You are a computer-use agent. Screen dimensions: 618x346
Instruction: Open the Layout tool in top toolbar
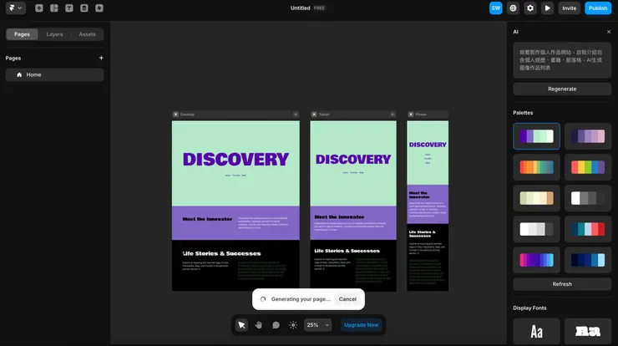(x=54, y=8)
